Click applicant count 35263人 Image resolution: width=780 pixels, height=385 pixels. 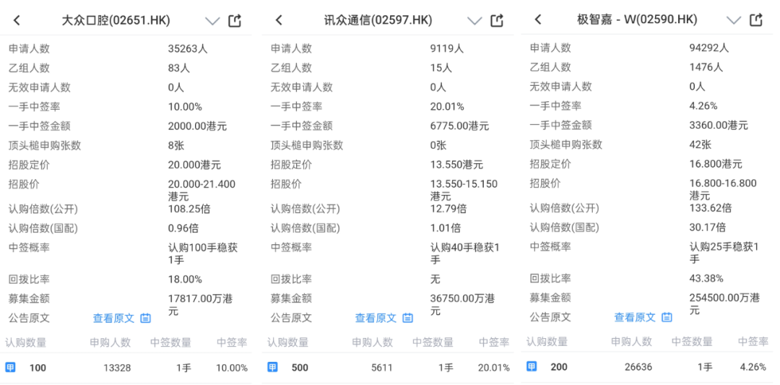pyautogui.click(x=188, y=48)
